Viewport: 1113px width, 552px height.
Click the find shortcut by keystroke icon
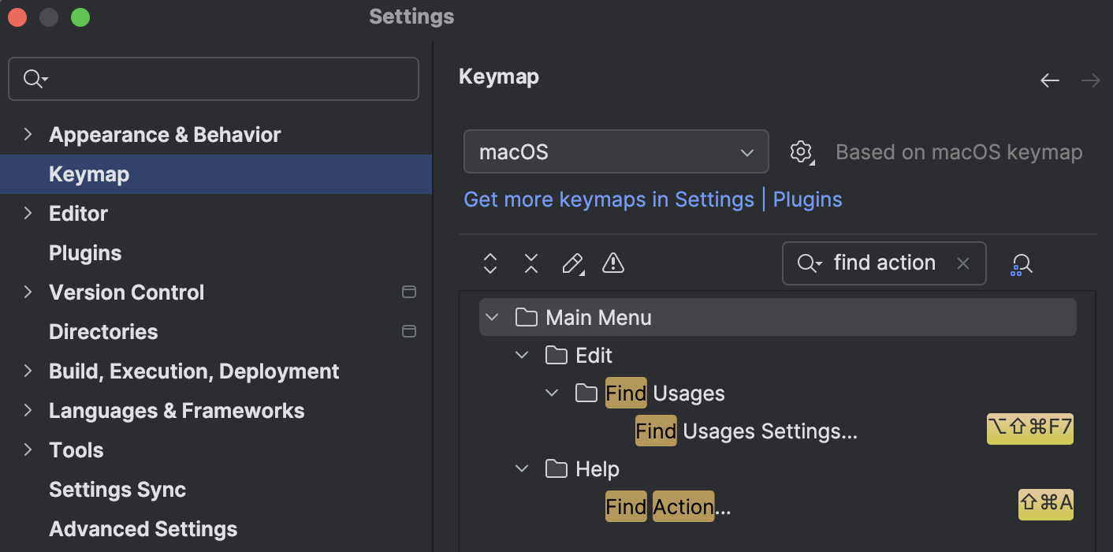point(1021,263)
